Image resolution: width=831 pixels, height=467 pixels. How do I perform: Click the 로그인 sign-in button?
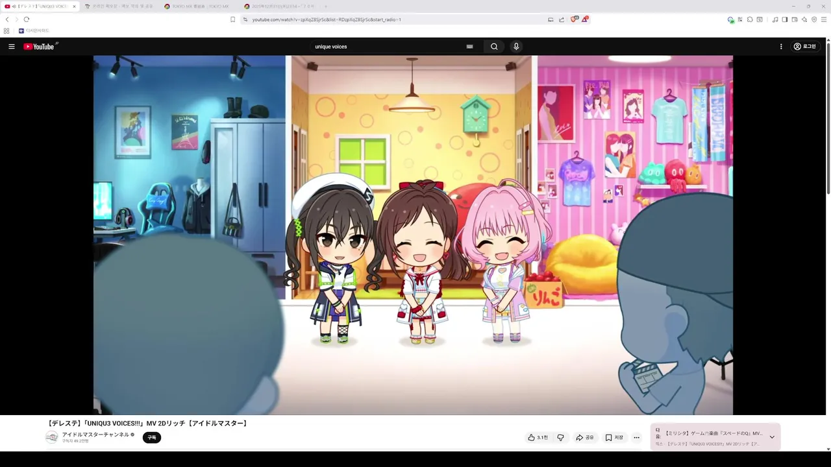805,47
